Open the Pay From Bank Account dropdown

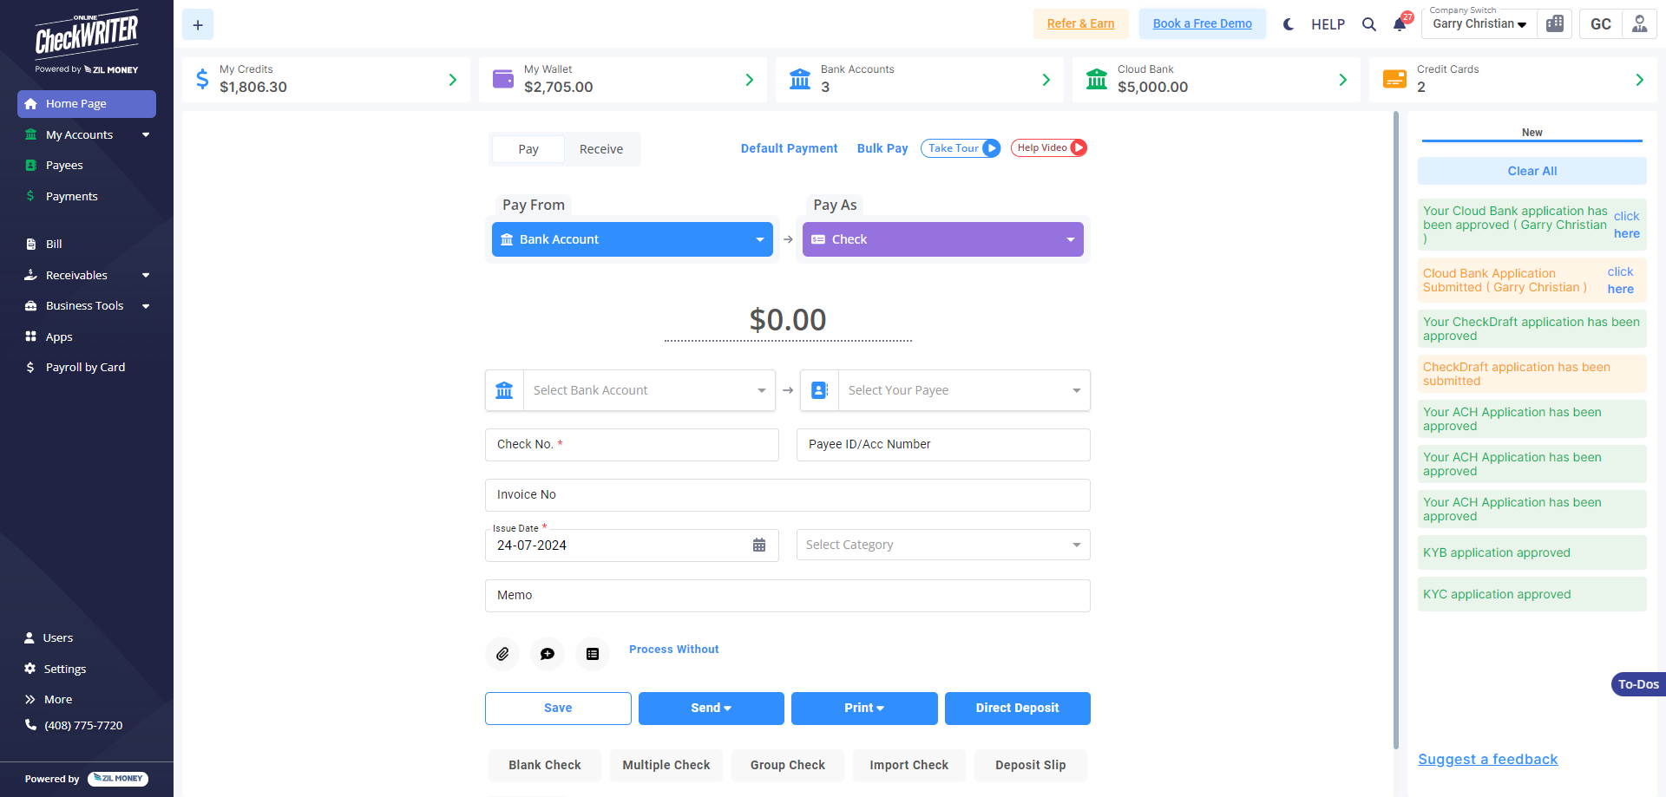(x=632, y=239)
